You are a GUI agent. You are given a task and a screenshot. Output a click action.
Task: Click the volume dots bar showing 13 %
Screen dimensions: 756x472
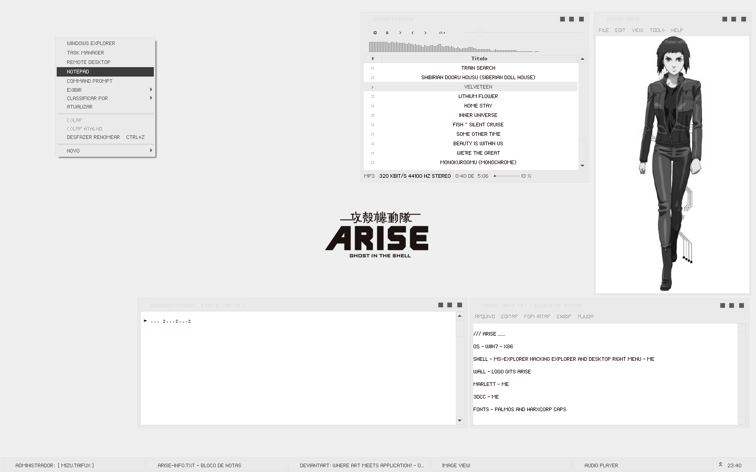507,176
